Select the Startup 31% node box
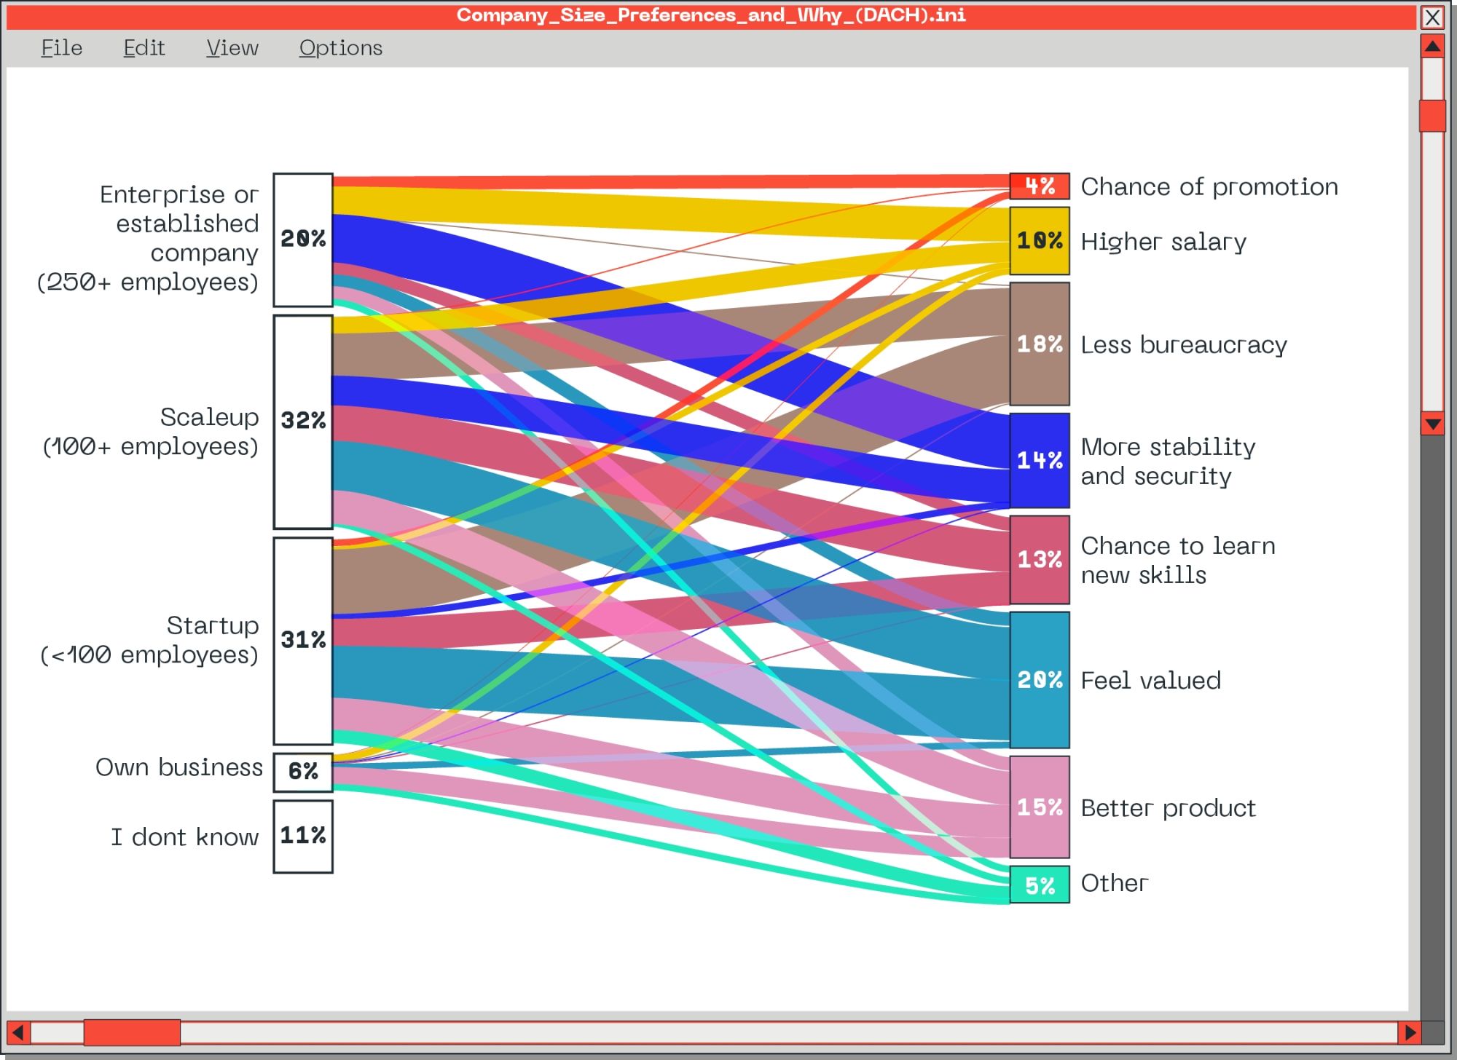 pyautogui.click(x=303, y=641)
